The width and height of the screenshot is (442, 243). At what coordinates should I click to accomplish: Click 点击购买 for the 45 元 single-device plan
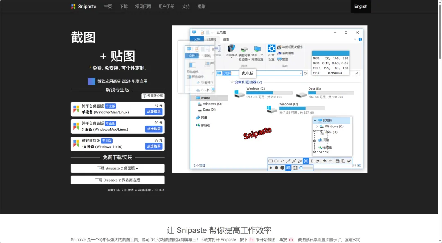coord(154,112)
